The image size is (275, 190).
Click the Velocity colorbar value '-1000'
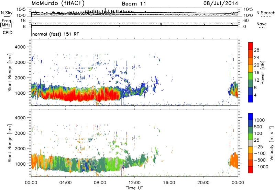click(261, 167)
